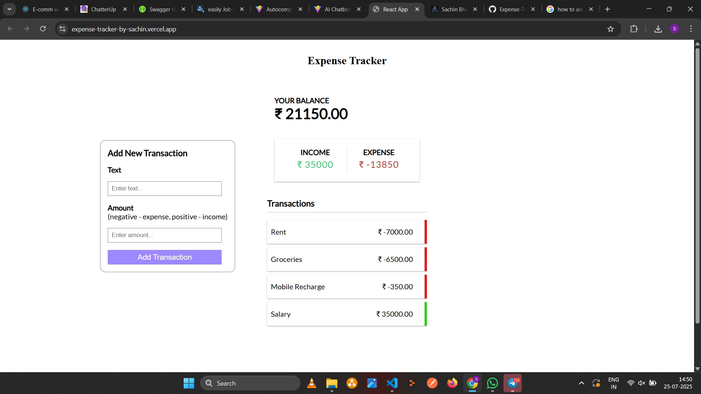This screenshot has height=394, width=701.
Task: Reload the Expense Tracker page
Action: coord(43,29)
